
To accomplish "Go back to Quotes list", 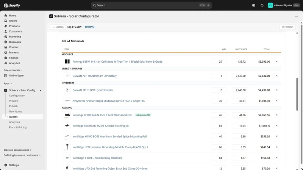I will [x=58, y=27].
